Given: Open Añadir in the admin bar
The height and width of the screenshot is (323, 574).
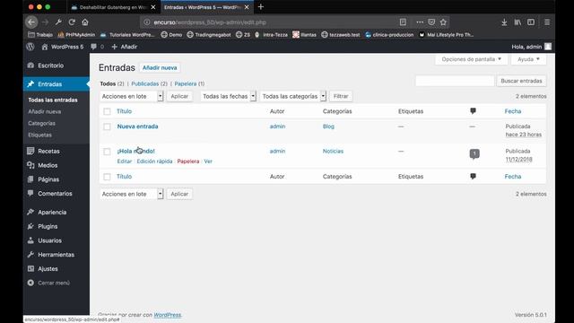Looking at the screenshot, I should (125, 47).
